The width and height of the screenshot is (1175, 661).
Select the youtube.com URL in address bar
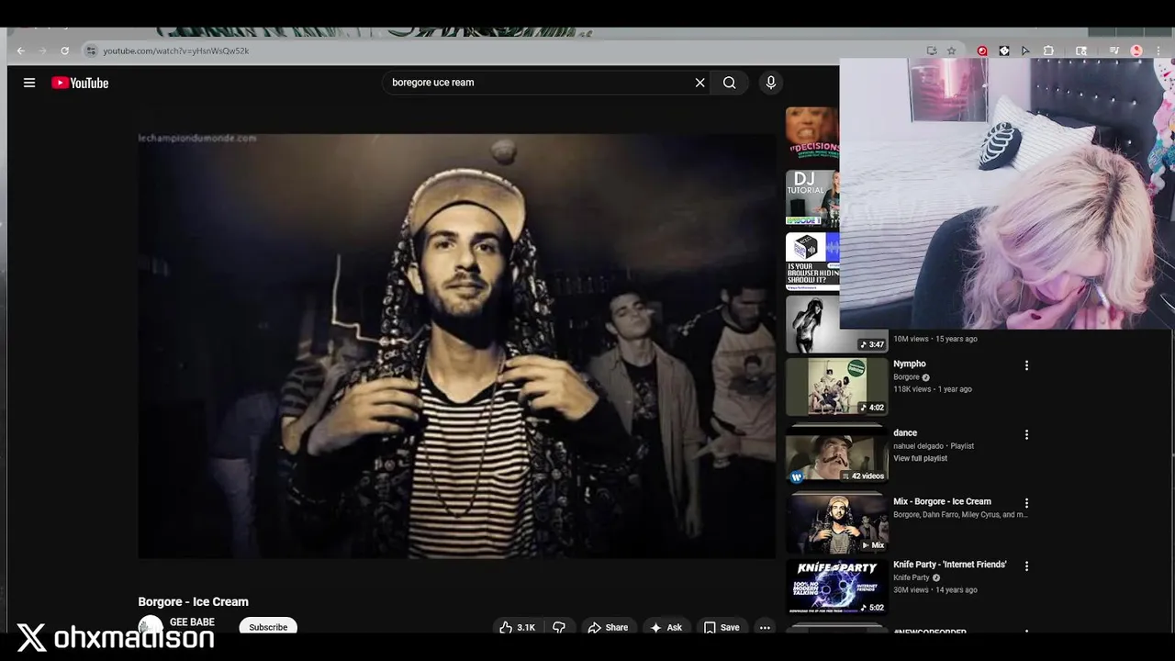(175, 50)
